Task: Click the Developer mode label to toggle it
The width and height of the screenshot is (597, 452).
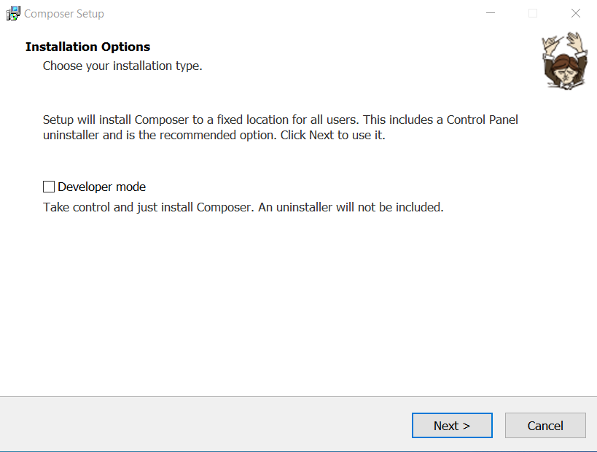Action: [x=101, y=186]
